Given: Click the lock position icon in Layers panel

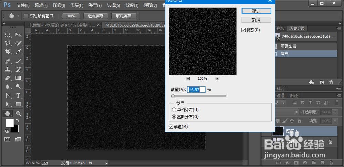Looking at the screenshot, I should pyautogui.click(x=292, y=121).
